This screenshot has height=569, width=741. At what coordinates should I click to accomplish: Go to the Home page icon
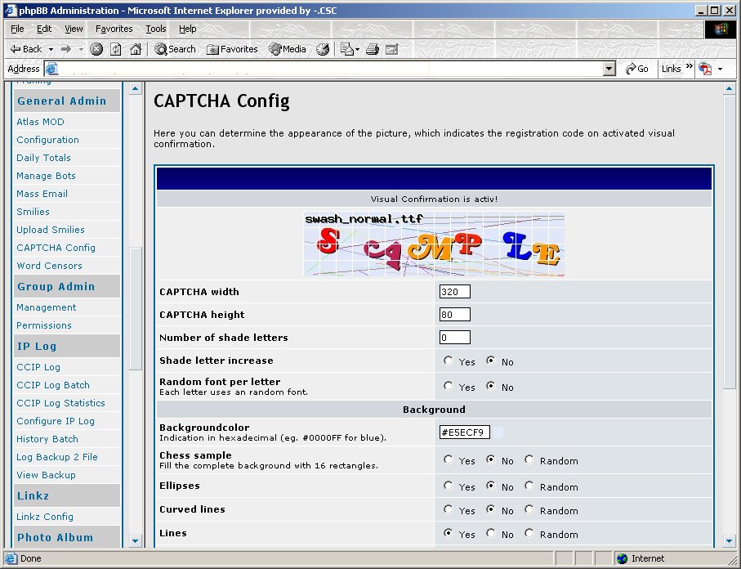click(136, 49)
